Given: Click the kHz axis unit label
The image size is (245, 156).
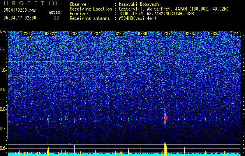Looking at the screenshot, I should [x=4, y=32].
